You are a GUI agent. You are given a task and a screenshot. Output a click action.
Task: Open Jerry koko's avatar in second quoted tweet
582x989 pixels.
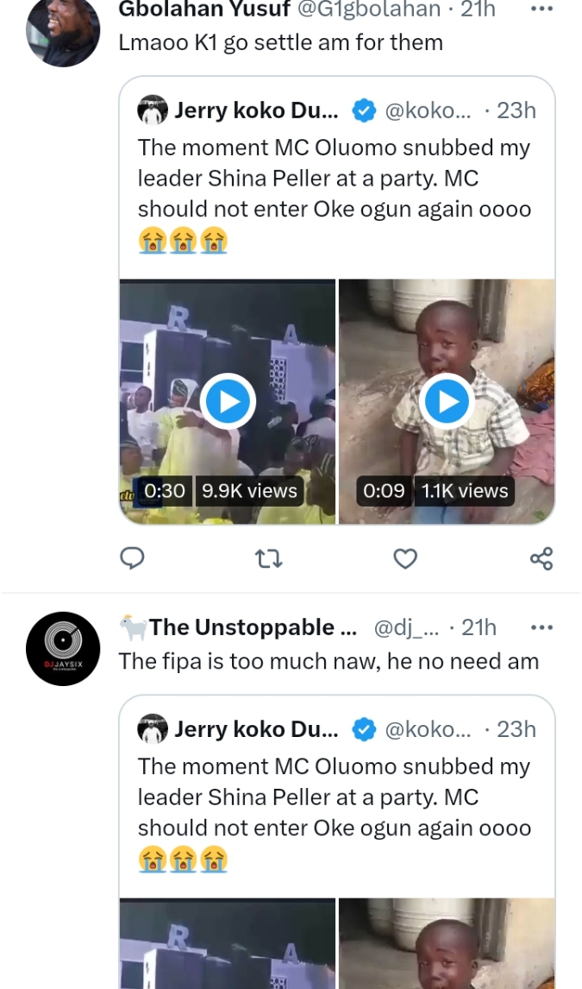pos(153,729)
